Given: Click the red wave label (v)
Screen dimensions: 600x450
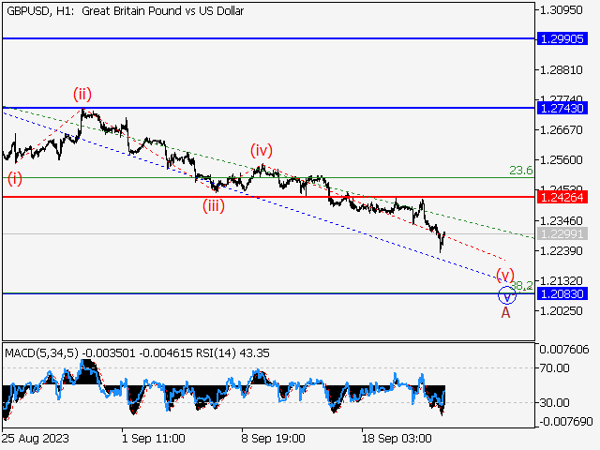Looking at the screenshot, I should pos(505,275).
